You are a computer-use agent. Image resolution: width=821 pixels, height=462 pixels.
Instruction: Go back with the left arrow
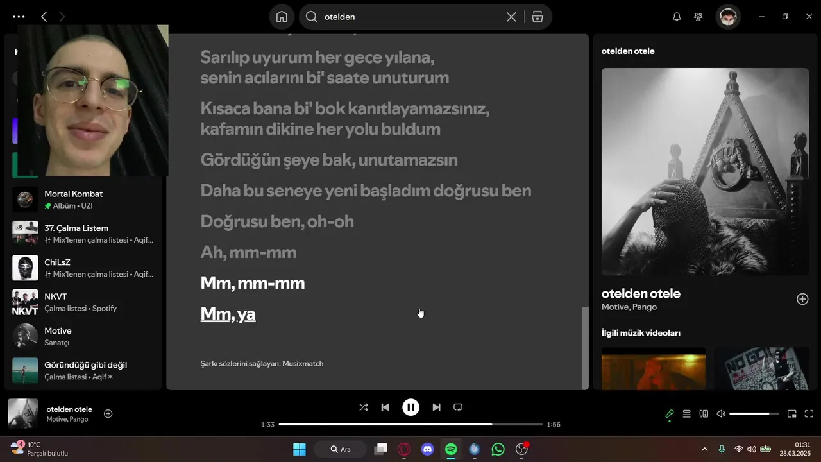[44, 17]
